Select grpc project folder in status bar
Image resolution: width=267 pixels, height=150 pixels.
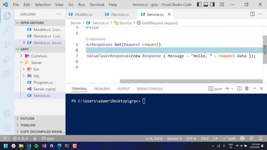click(x=48, y=138)
